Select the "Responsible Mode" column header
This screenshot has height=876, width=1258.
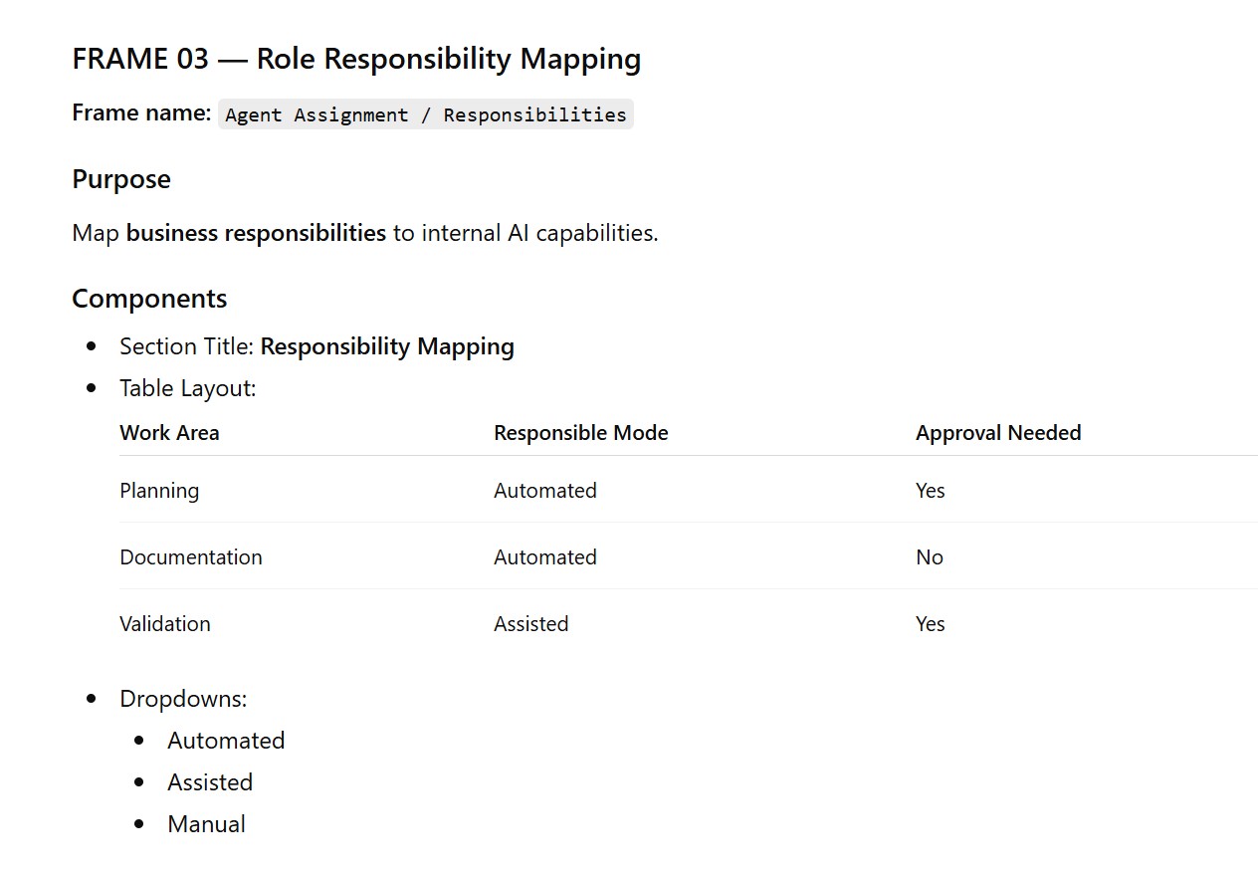coord(581,433)
